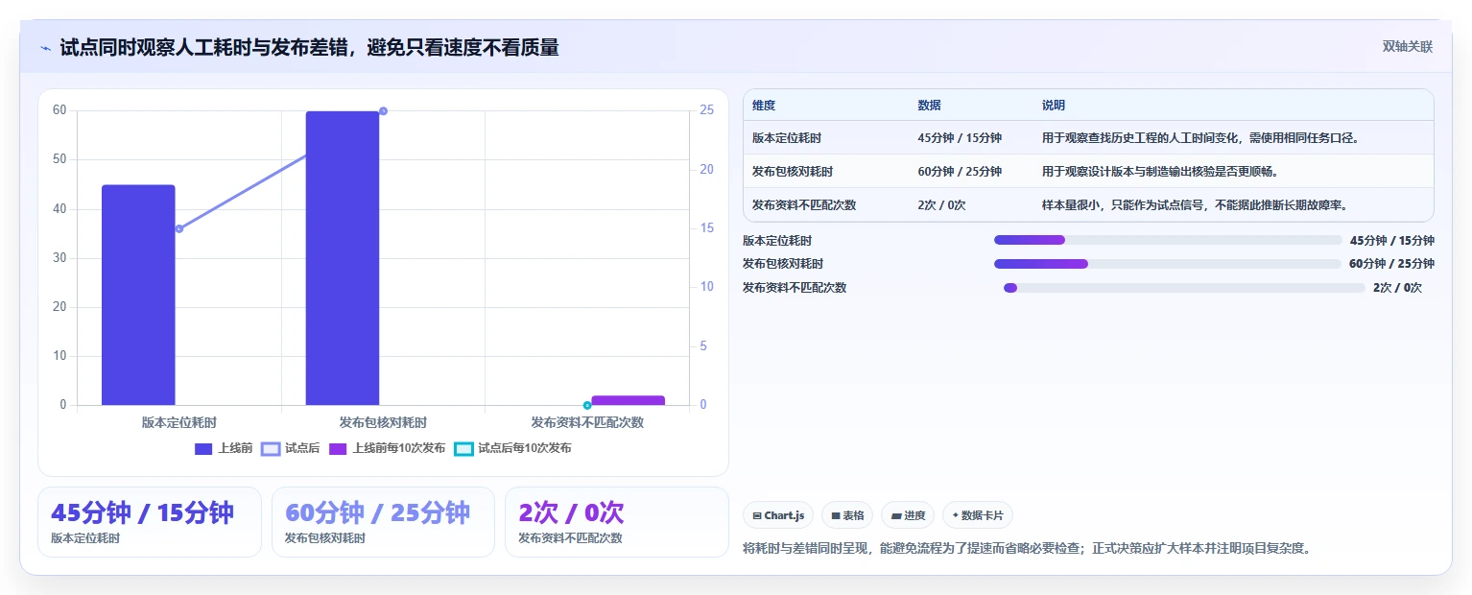The image size is (1472, 595).
Task: Toggle the 试点后 legend item
Action: tap(291, 448)
